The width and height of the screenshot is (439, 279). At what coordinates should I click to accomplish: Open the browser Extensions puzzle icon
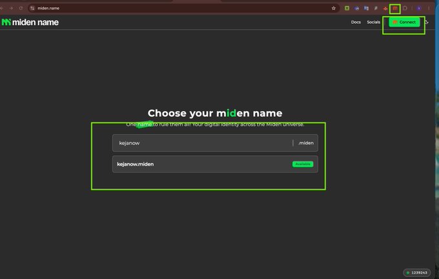pos(405,8)
